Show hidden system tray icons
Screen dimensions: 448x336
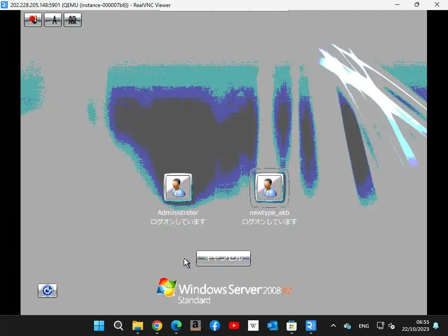tap(333, 325)
